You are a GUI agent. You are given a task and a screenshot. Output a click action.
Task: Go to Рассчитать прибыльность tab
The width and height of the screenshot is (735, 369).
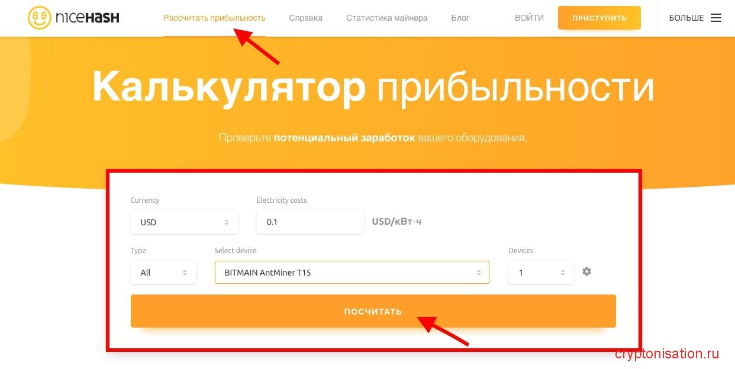(214, 18)
